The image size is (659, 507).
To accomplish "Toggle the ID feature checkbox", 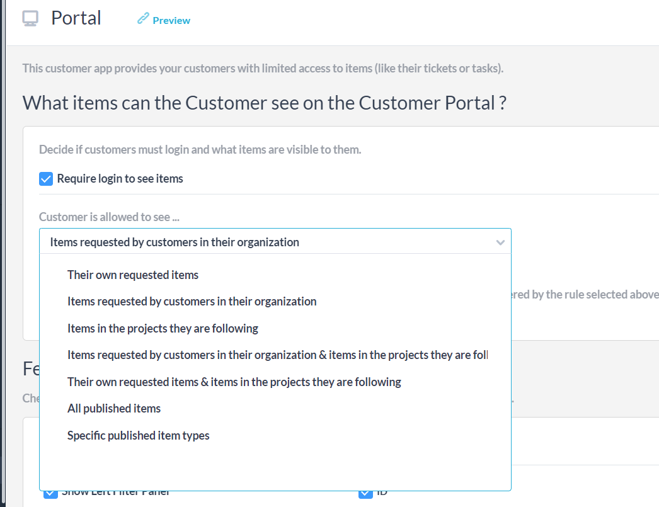I will click(365, 493).
